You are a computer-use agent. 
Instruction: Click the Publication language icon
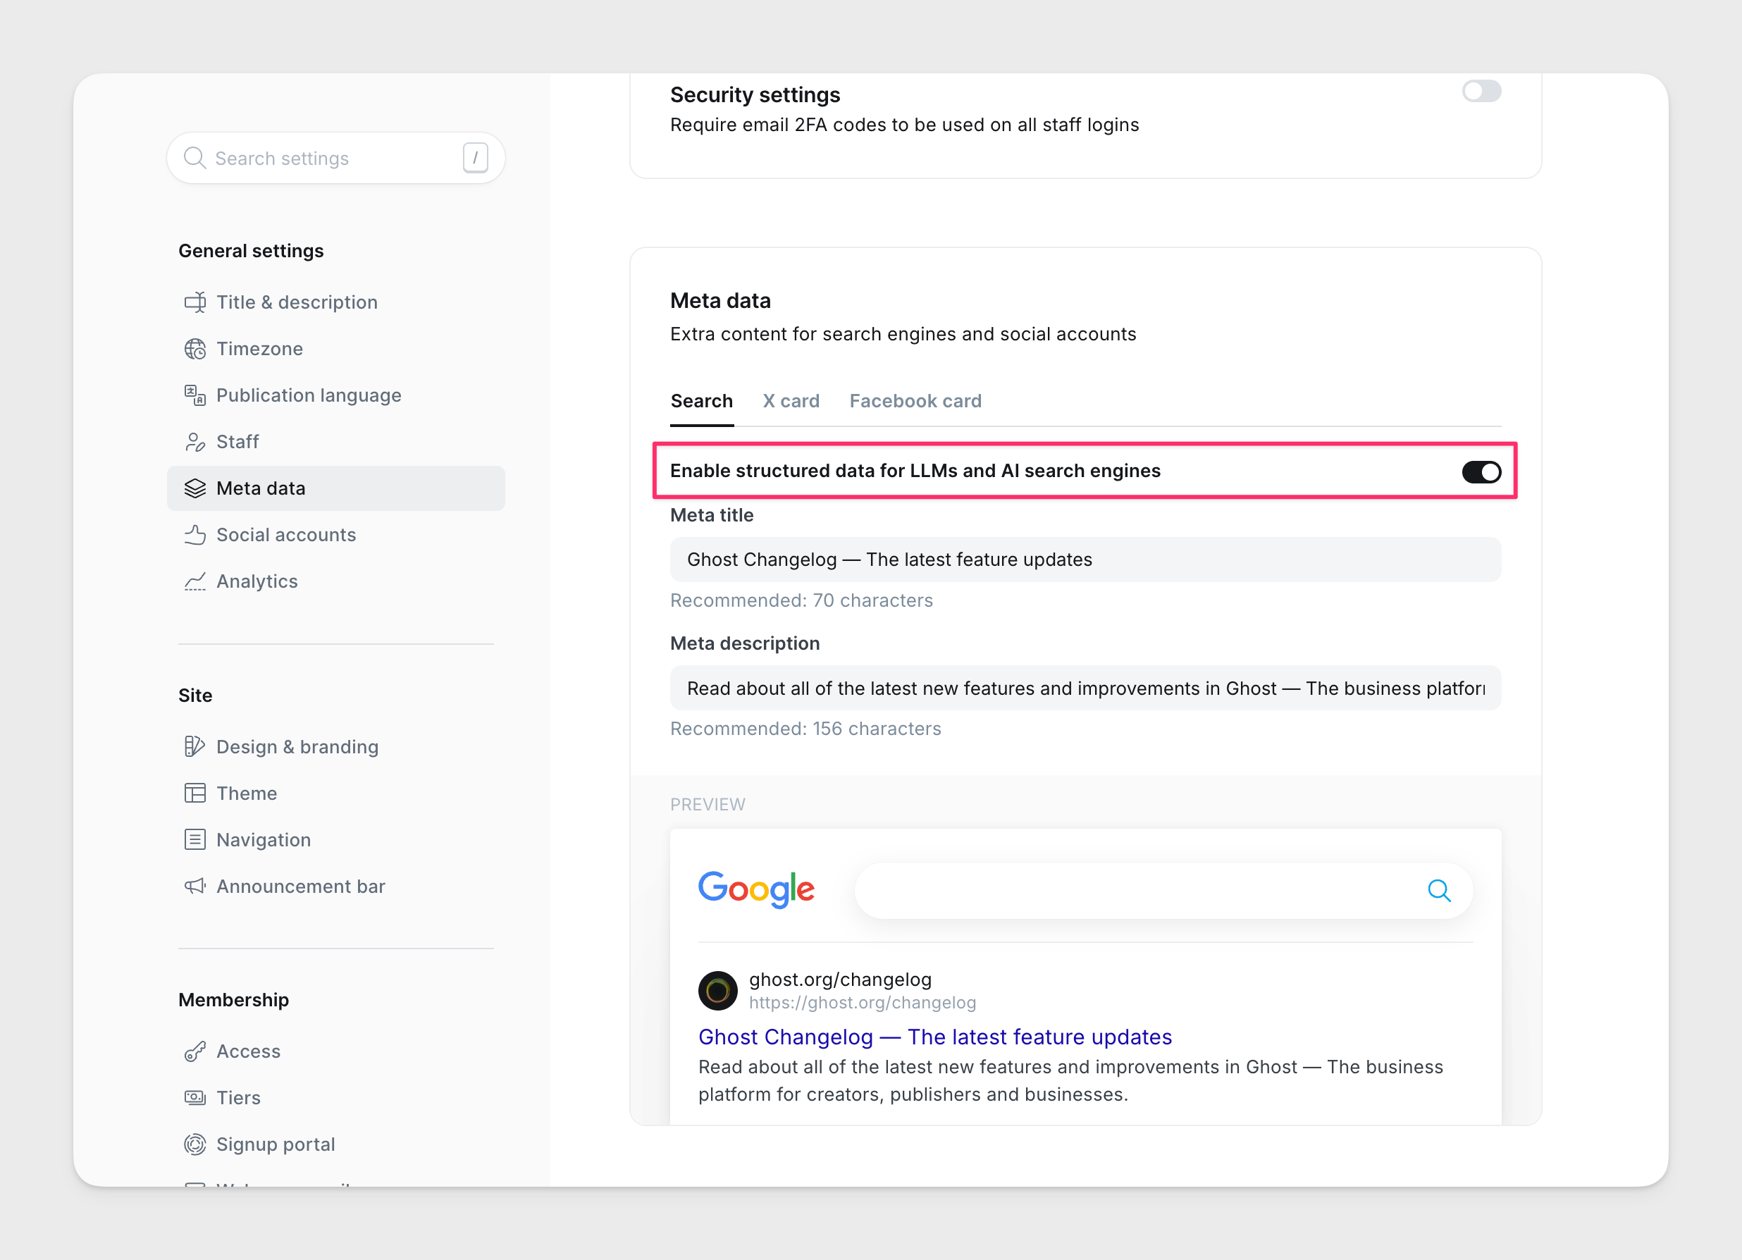pyautogui.click(x=195, y=395)
